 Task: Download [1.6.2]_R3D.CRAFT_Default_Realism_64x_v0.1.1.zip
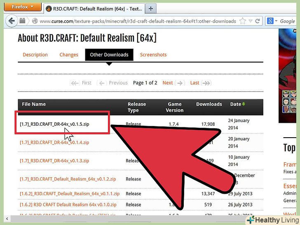click(x=70, y=194)
